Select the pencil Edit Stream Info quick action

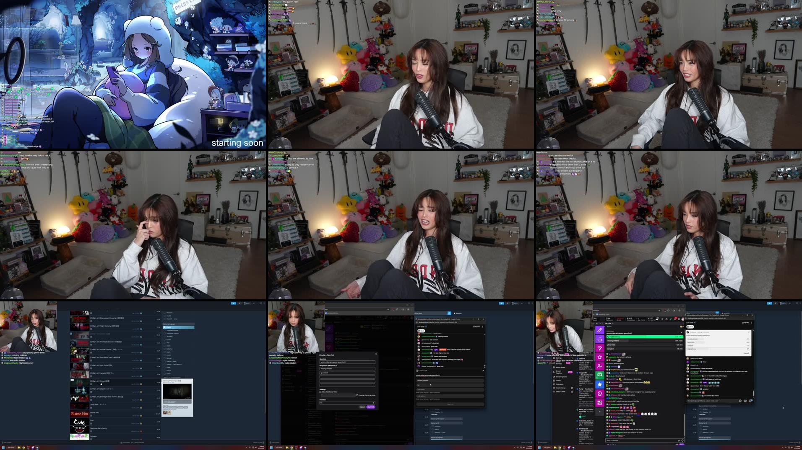(599, 329)
